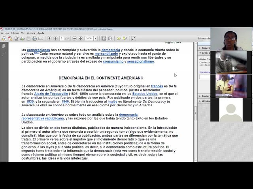Follow the representativa hyperlink

point(33,118)
